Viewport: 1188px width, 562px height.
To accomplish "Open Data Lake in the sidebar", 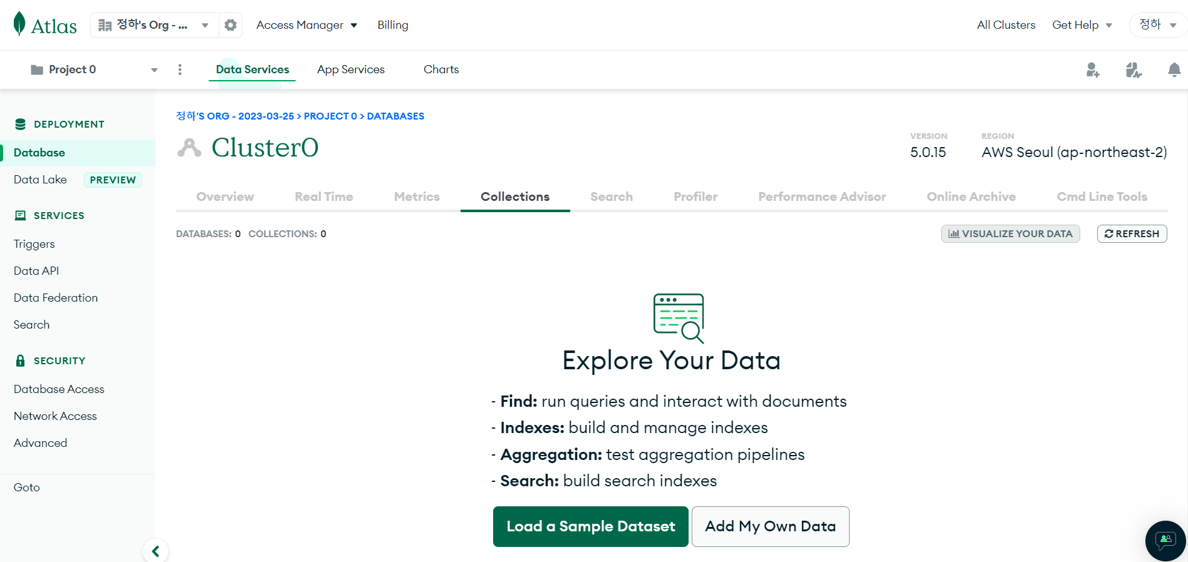I will pyautogui.click(x=40, y=180).
